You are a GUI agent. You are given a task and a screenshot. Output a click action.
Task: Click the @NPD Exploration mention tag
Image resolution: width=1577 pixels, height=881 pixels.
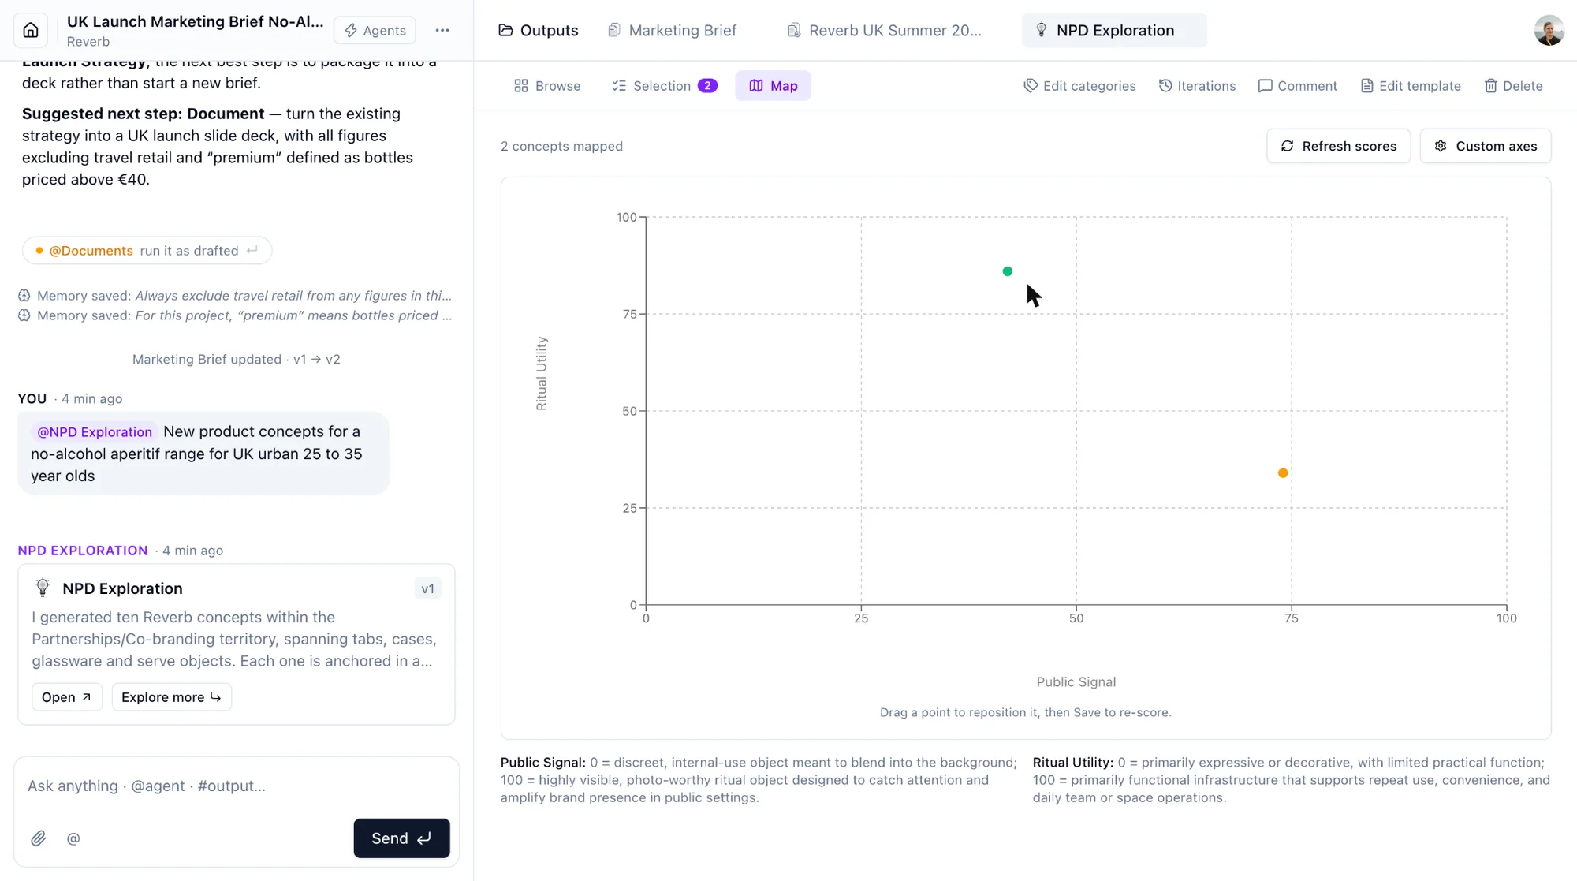[95, 431]
